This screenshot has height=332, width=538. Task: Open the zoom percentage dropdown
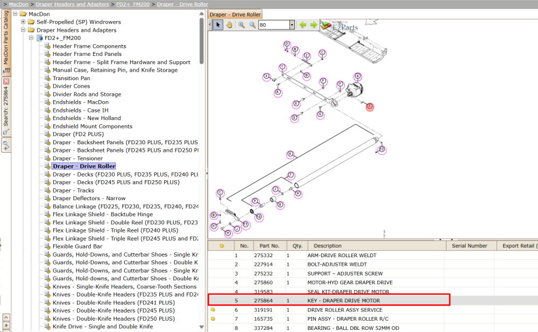click(292, 25)
